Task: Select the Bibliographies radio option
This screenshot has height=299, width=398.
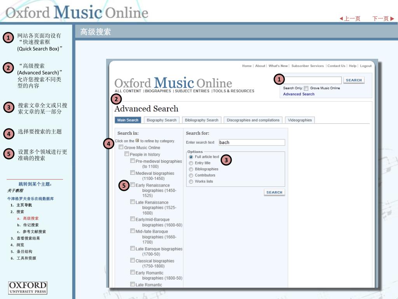Action: [x=191, y=169]
